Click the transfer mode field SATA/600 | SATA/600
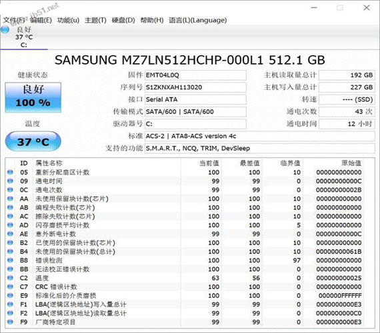 pos(195,111)
